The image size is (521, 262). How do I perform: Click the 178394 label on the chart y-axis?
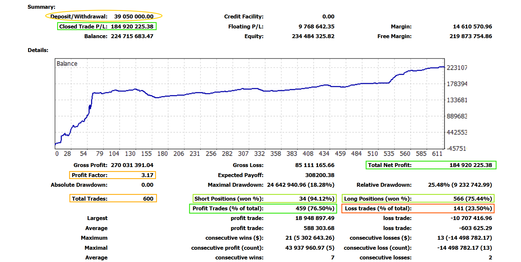[x=457, y=84]
